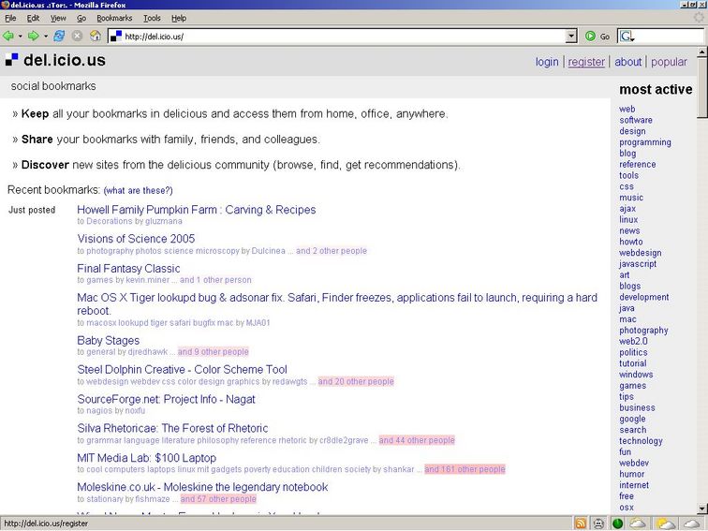
Task: Click the hazy-sun cloud weather icon
Action: 637,524
